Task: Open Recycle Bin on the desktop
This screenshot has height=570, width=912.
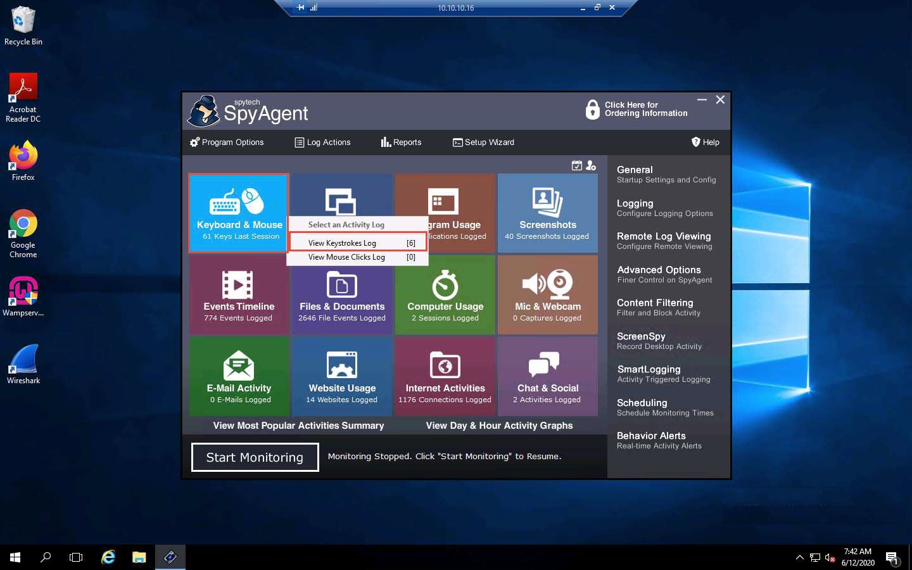Action: coord(23,27)
